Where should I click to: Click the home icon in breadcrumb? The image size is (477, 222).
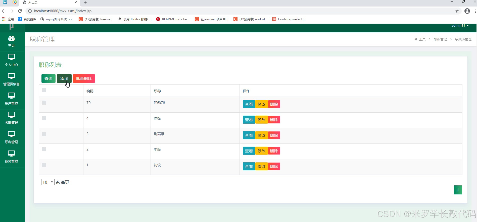pyautogui.click(x=416, y=39)
